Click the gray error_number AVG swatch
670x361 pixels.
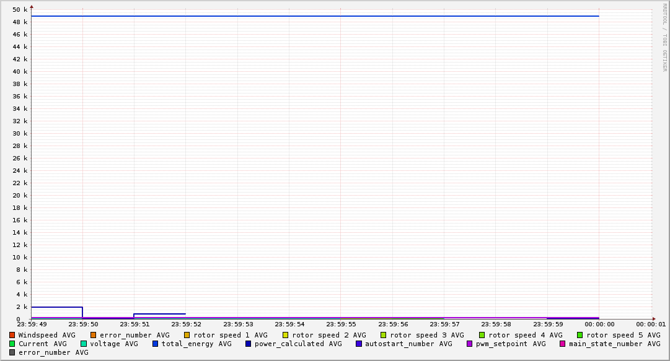(12, 352)
